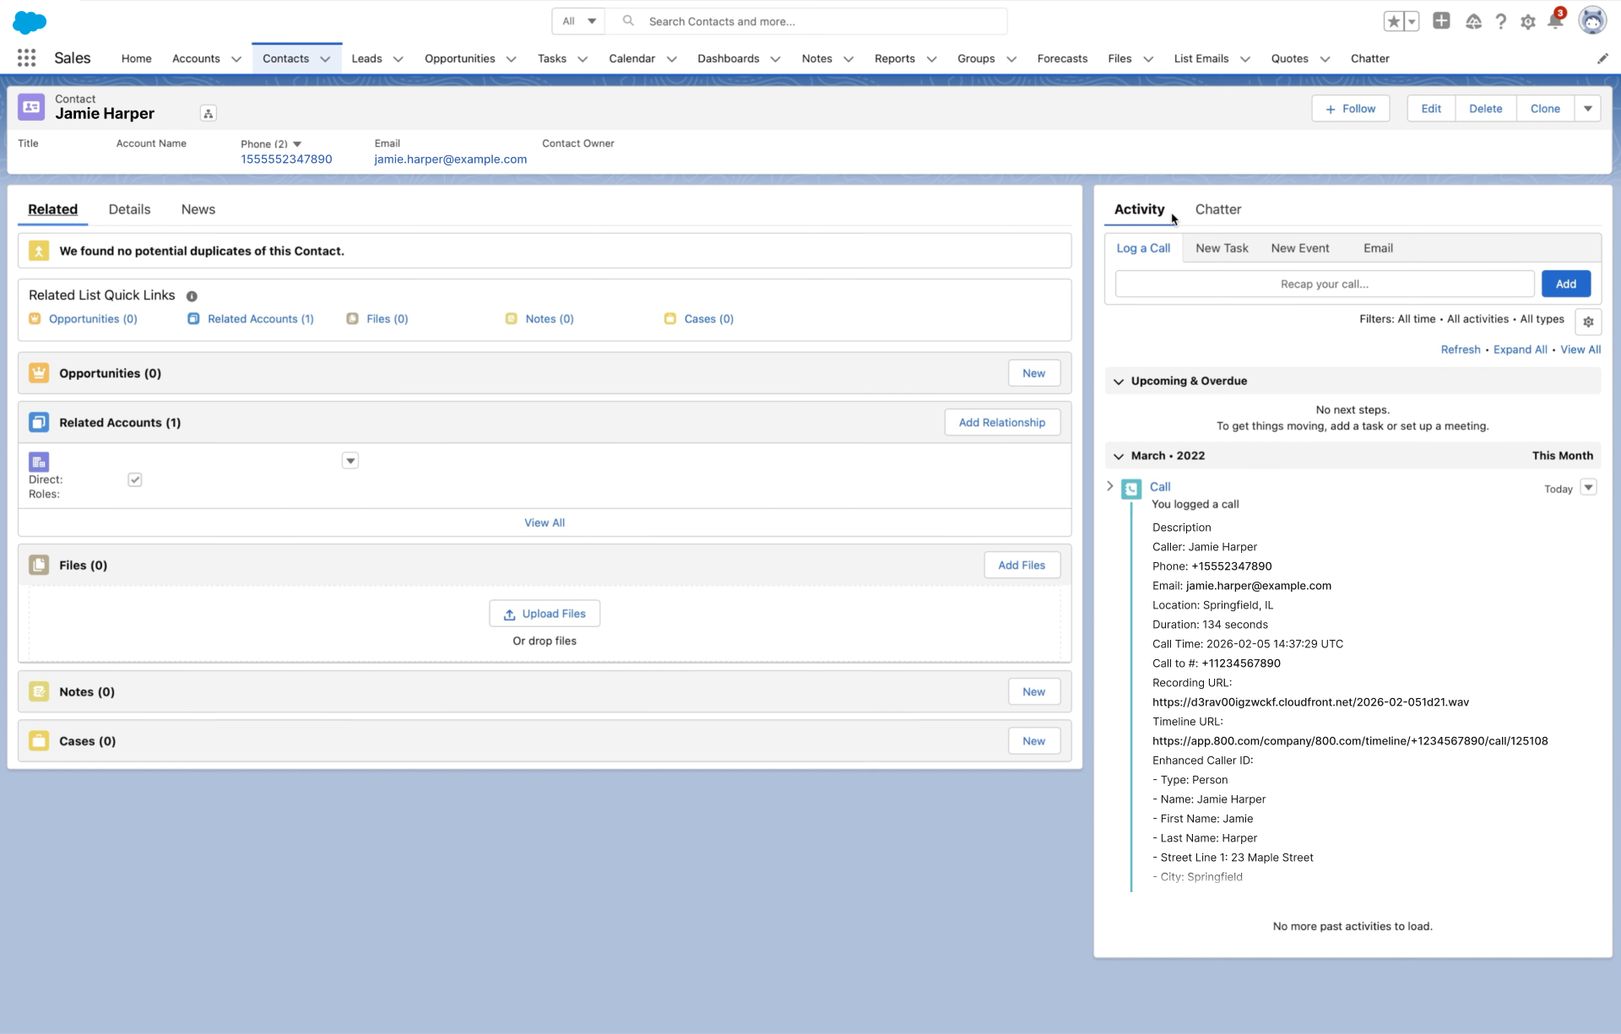Toggle the Direct checkbox in Related Accounts
This screenshot has width=1621, height=1034.
(x=135, y=479)
